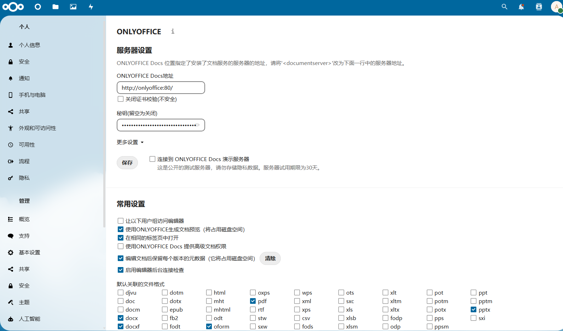This screenshot has width=563, height=331.
Task: Open 个人信息 in the sidebar
Action: pyautogui.click(x=29, y=45)
